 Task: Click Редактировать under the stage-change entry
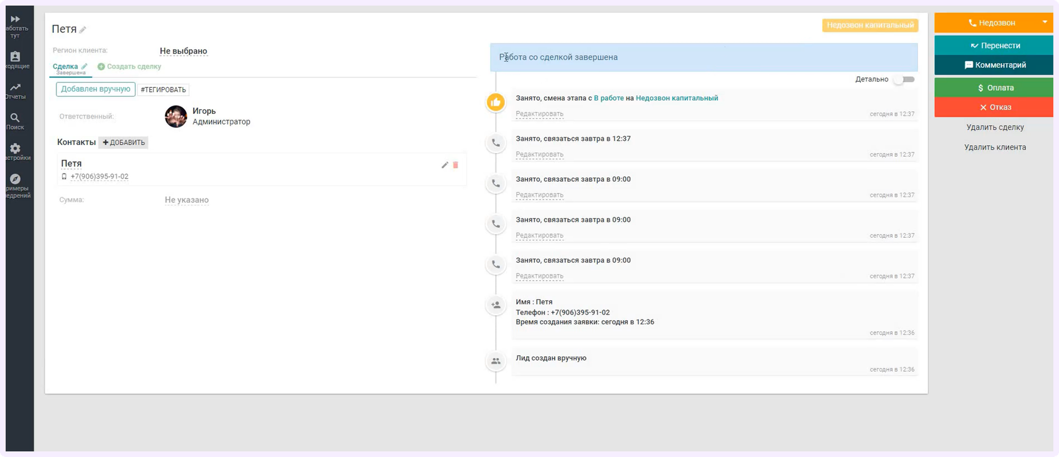coord(540,114)
